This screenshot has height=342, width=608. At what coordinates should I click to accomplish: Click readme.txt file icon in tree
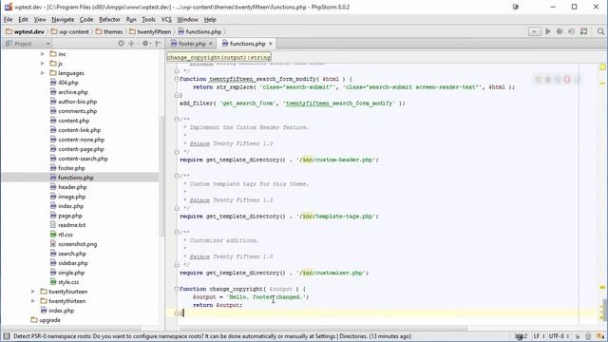[x=53, y=225]
